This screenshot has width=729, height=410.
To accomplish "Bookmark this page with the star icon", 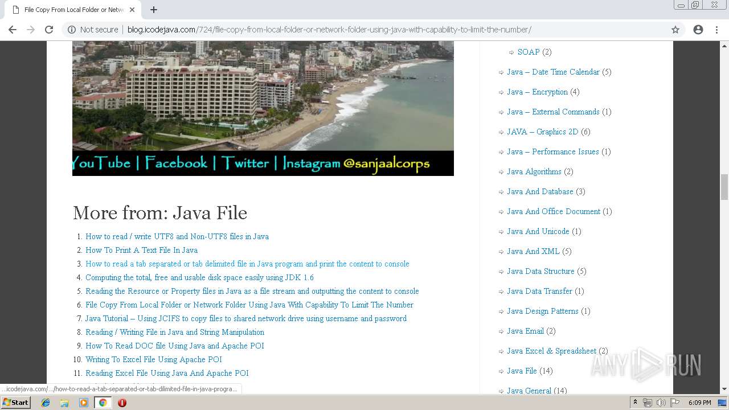I will click(x=675, y=30).
